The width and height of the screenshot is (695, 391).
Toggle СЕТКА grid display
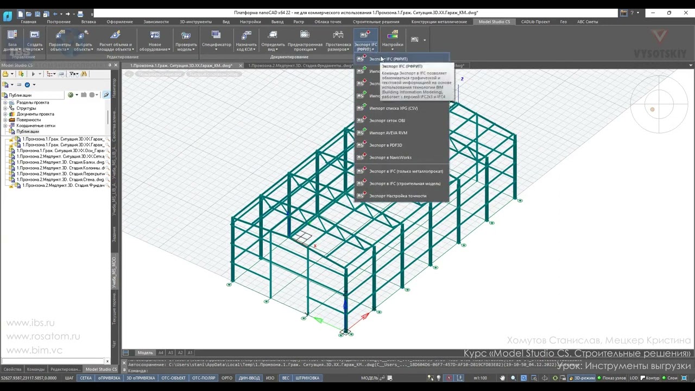click(86, 378)
